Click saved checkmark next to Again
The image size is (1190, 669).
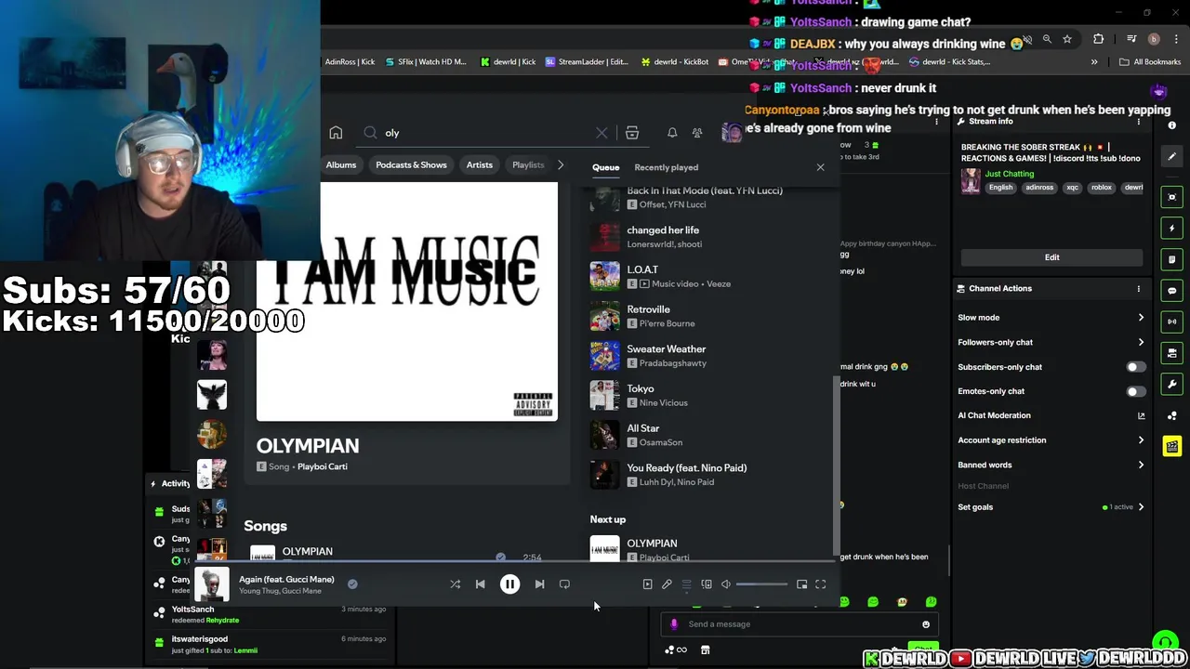click(352, 584)
